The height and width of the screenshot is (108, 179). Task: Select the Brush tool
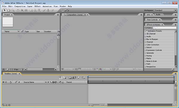click(44, 10)
